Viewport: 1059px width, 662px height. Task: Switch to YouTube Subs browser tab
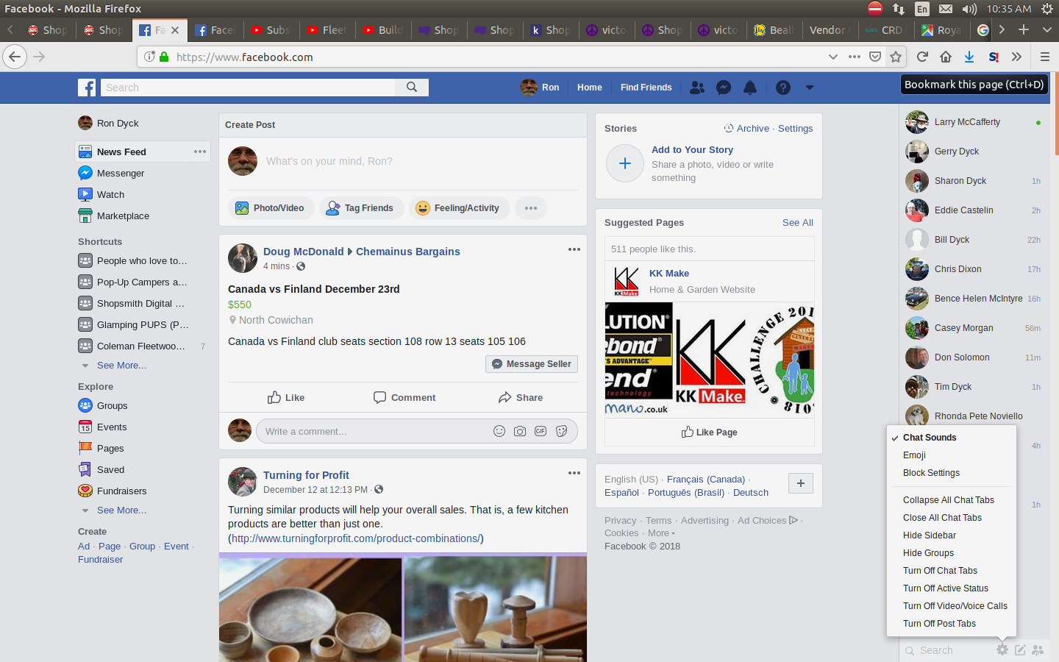click(x=271, y=30)
